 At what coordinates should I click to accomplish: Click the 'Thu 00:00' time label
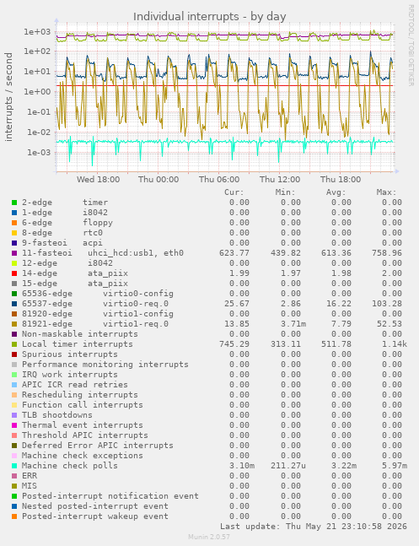point(158,180)
